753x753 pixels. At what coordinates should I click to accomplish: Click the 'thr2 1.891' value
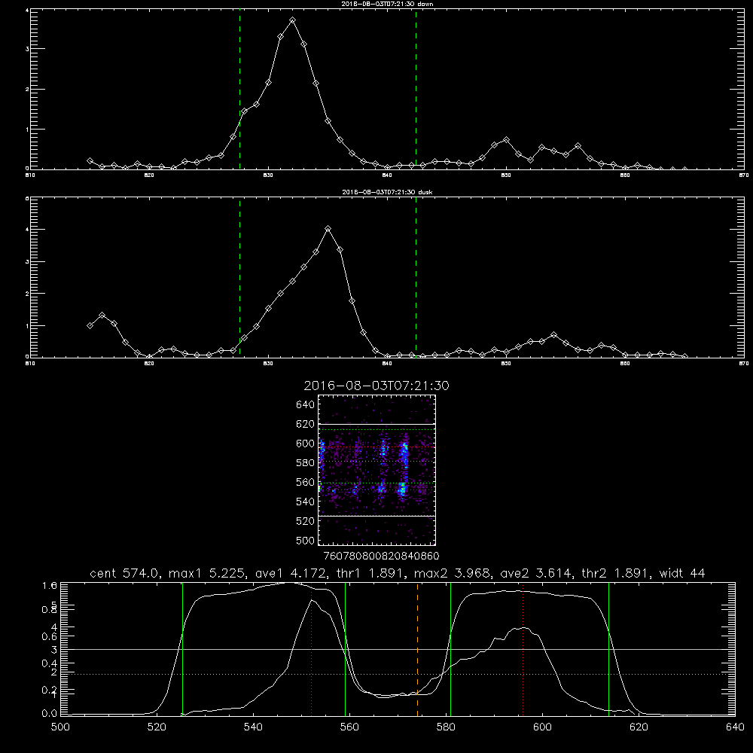617,573
